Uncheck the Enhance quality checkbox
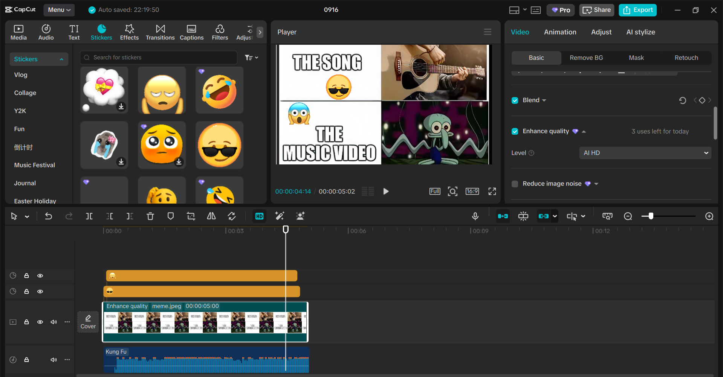Viewport: 723px width, 377px height. pyautogui.click(x=515, y=131)
